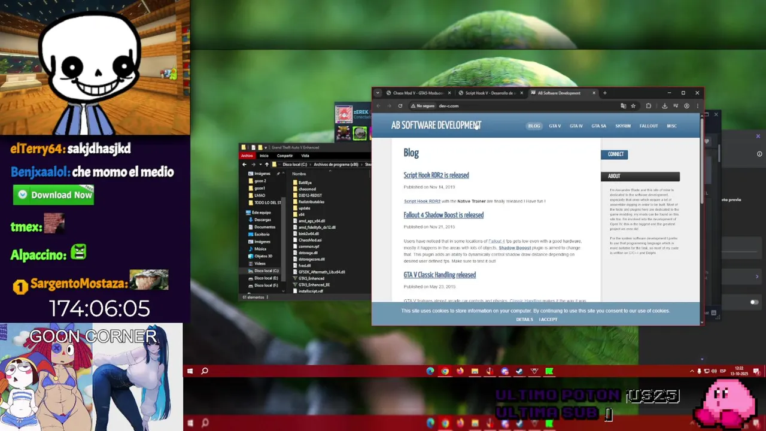Open the Chrome tab search dropdown arrow
This screenshot has height=431, width=766.
coord(377,93)
